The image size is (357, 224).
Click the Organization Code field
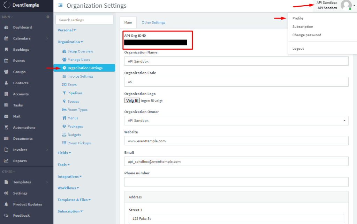point(236,82)
